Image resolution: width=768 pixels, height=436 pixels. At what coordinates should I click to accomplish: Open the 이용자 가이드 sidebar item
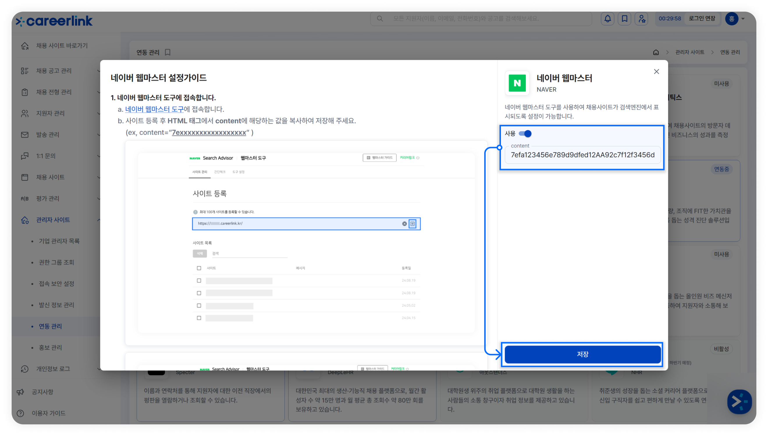(49, 413)
